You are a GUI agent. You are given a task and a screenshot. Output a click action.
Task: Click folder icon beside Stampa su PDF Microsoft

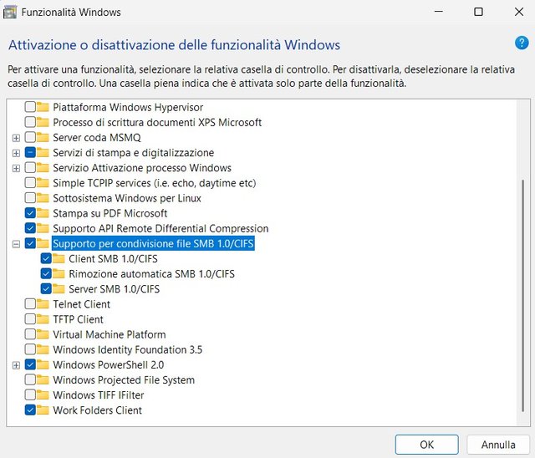[43, 213]
